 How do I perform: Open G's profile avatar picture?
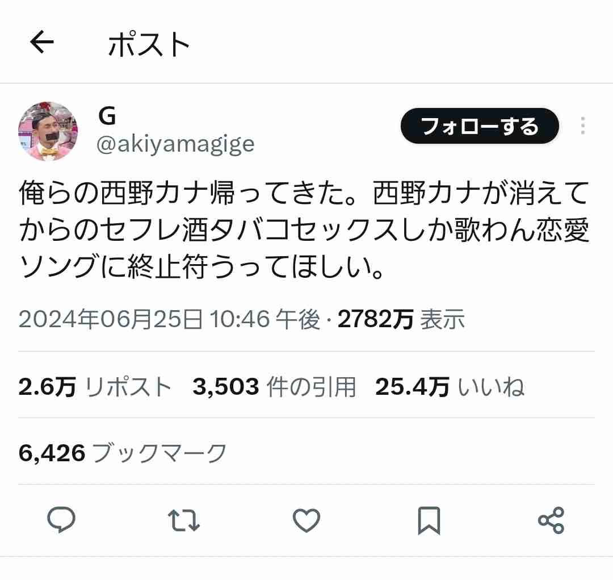(48, 131)
